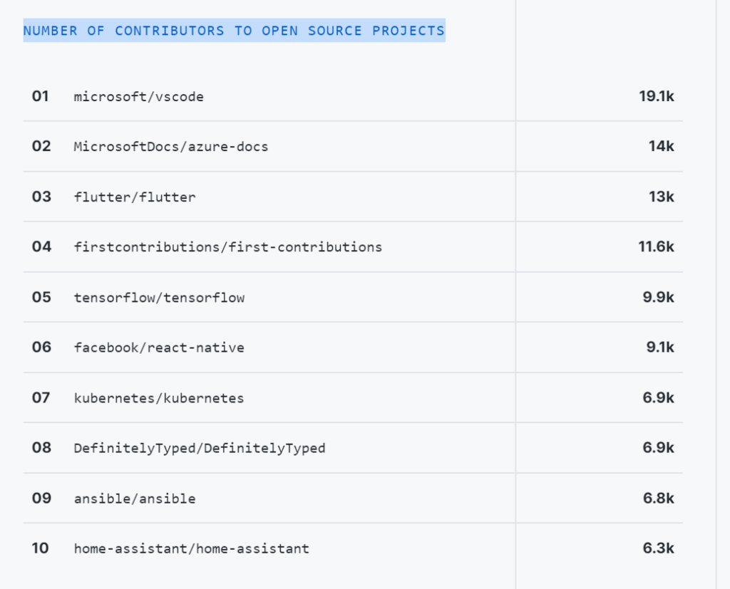Click DefinitelyTyped/DefinitelyTyped repository name

(200, 448)
